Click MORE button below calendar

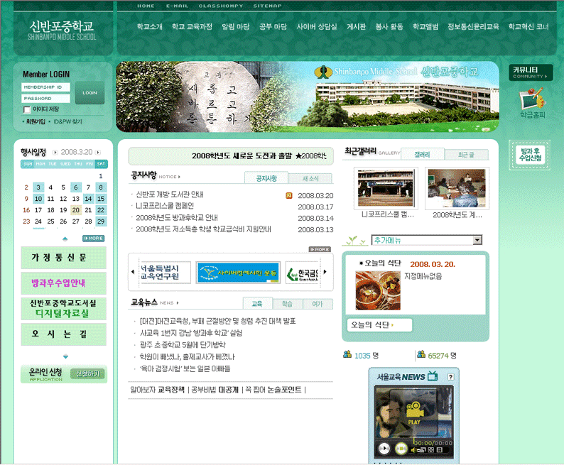93,239
